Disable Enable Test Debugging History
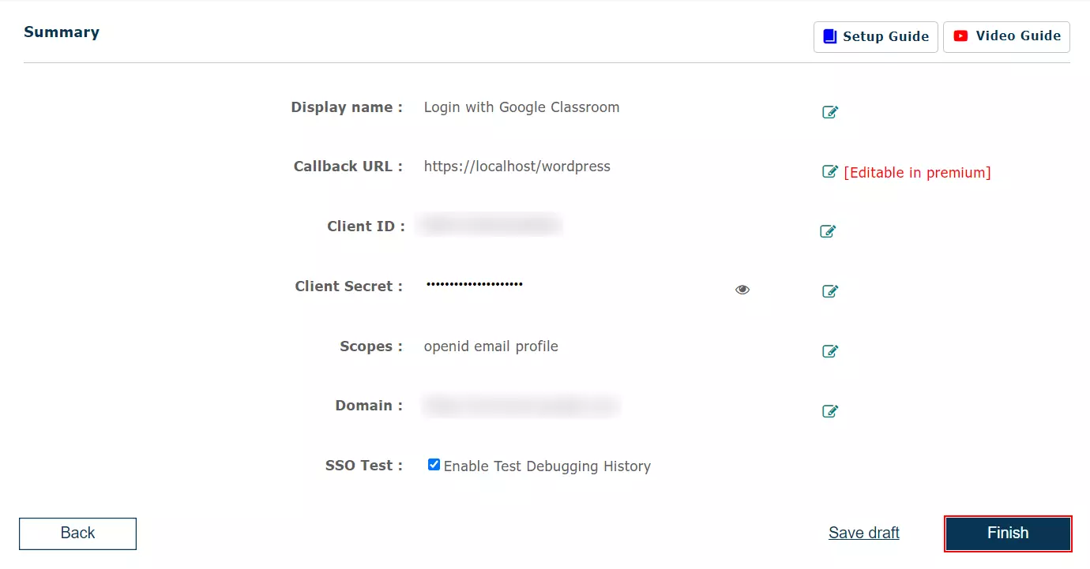The image size is (1090, 569). (434, 465)
